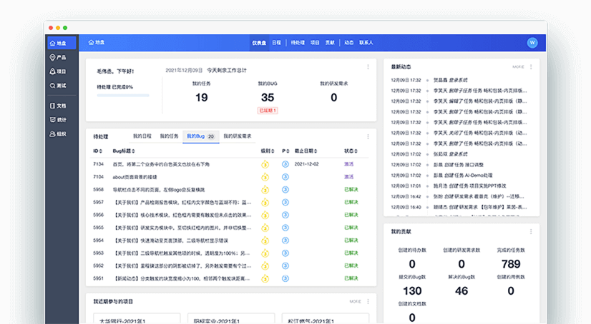
Task: Select 待处理 in the top navigation
Action: click(298, 43)
